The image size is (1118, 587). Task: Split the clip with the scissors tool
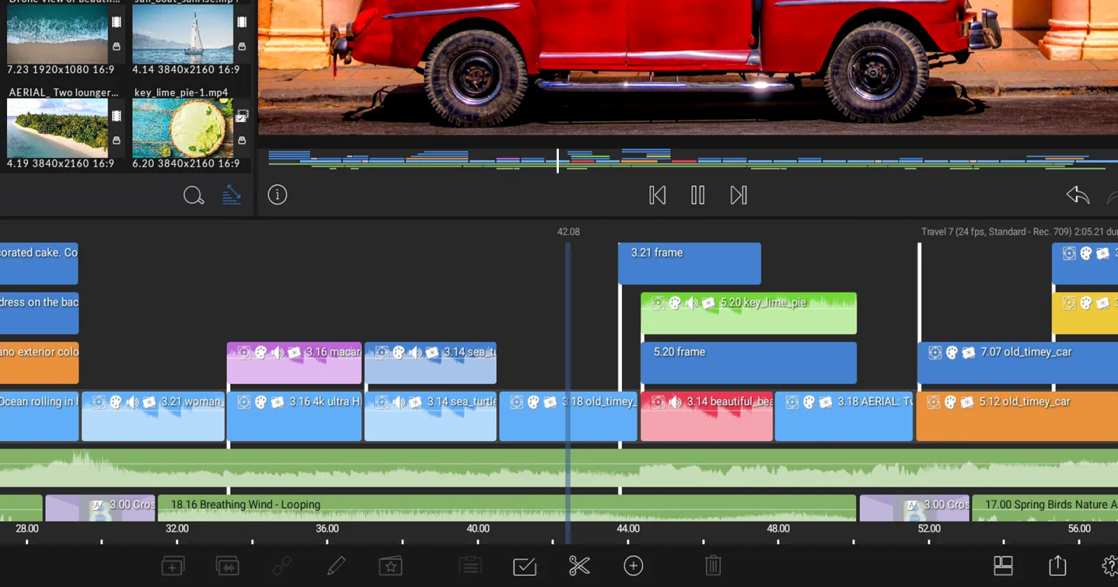(579, 565)
